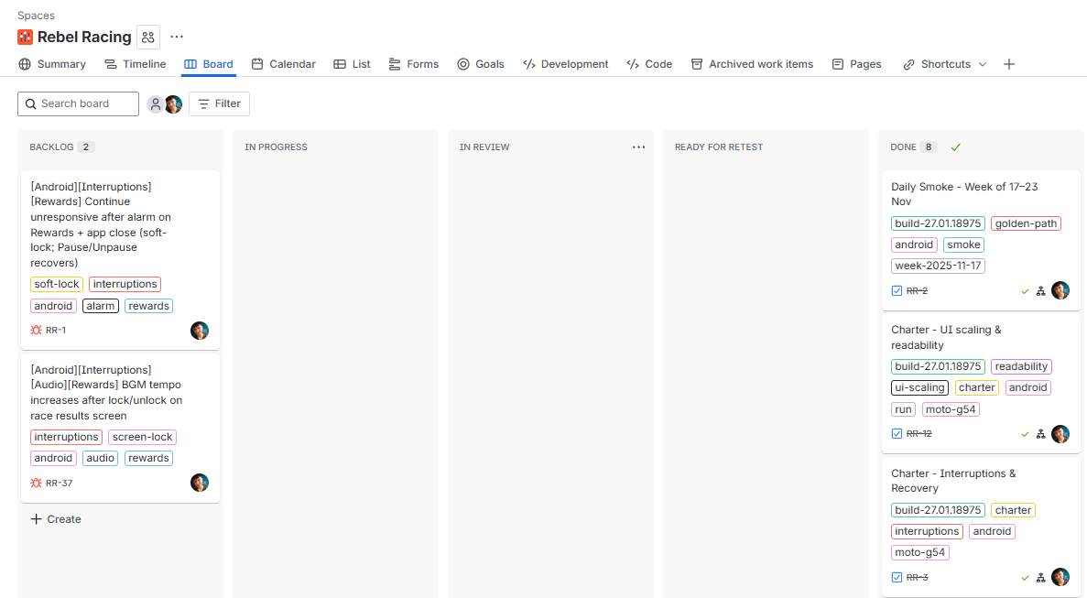
Task: Click the plus icon to add a tab
Action: pyautogui.click(x=1009, y=64)
